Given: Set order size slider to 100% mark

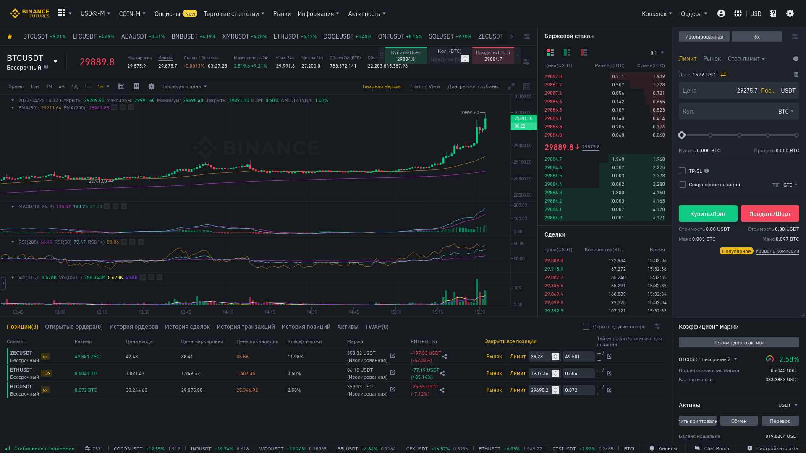Looking at the screenshot, I should point(796,135).
